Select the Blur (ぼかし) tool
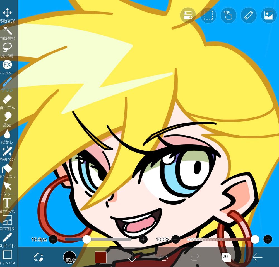The width and height of the screenshot is (279, 267). (7, 136)
